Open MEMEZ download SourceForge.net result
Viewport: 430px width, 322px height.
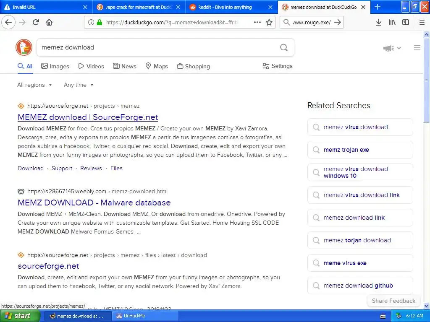pos(88,117)
